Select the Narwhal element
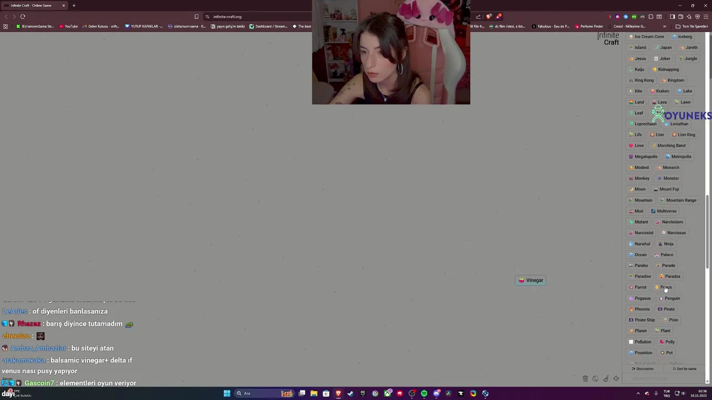 (639, 244)
